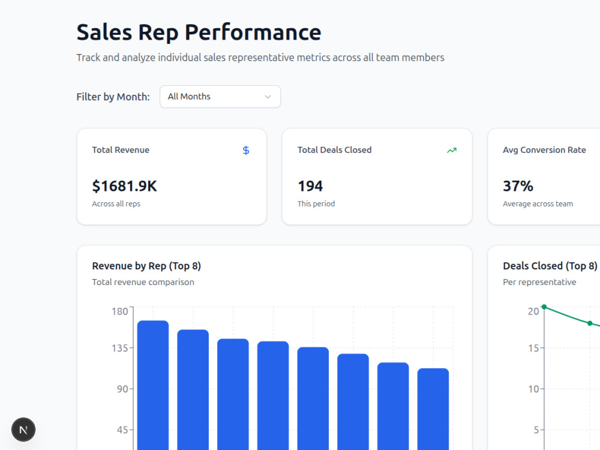Click the Across all reps caption
This screenshot has width=600, height=450.
[x=116, y=203]
